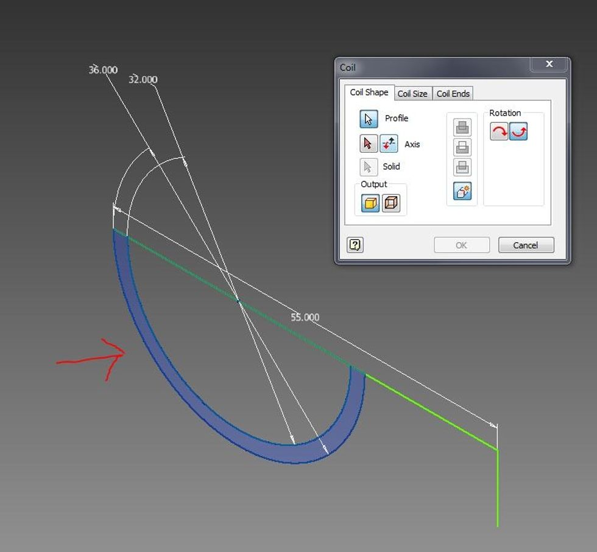The image size is (597, 552).
Task: Open the dialog help question-mark icon
Action: click(355, 245)
